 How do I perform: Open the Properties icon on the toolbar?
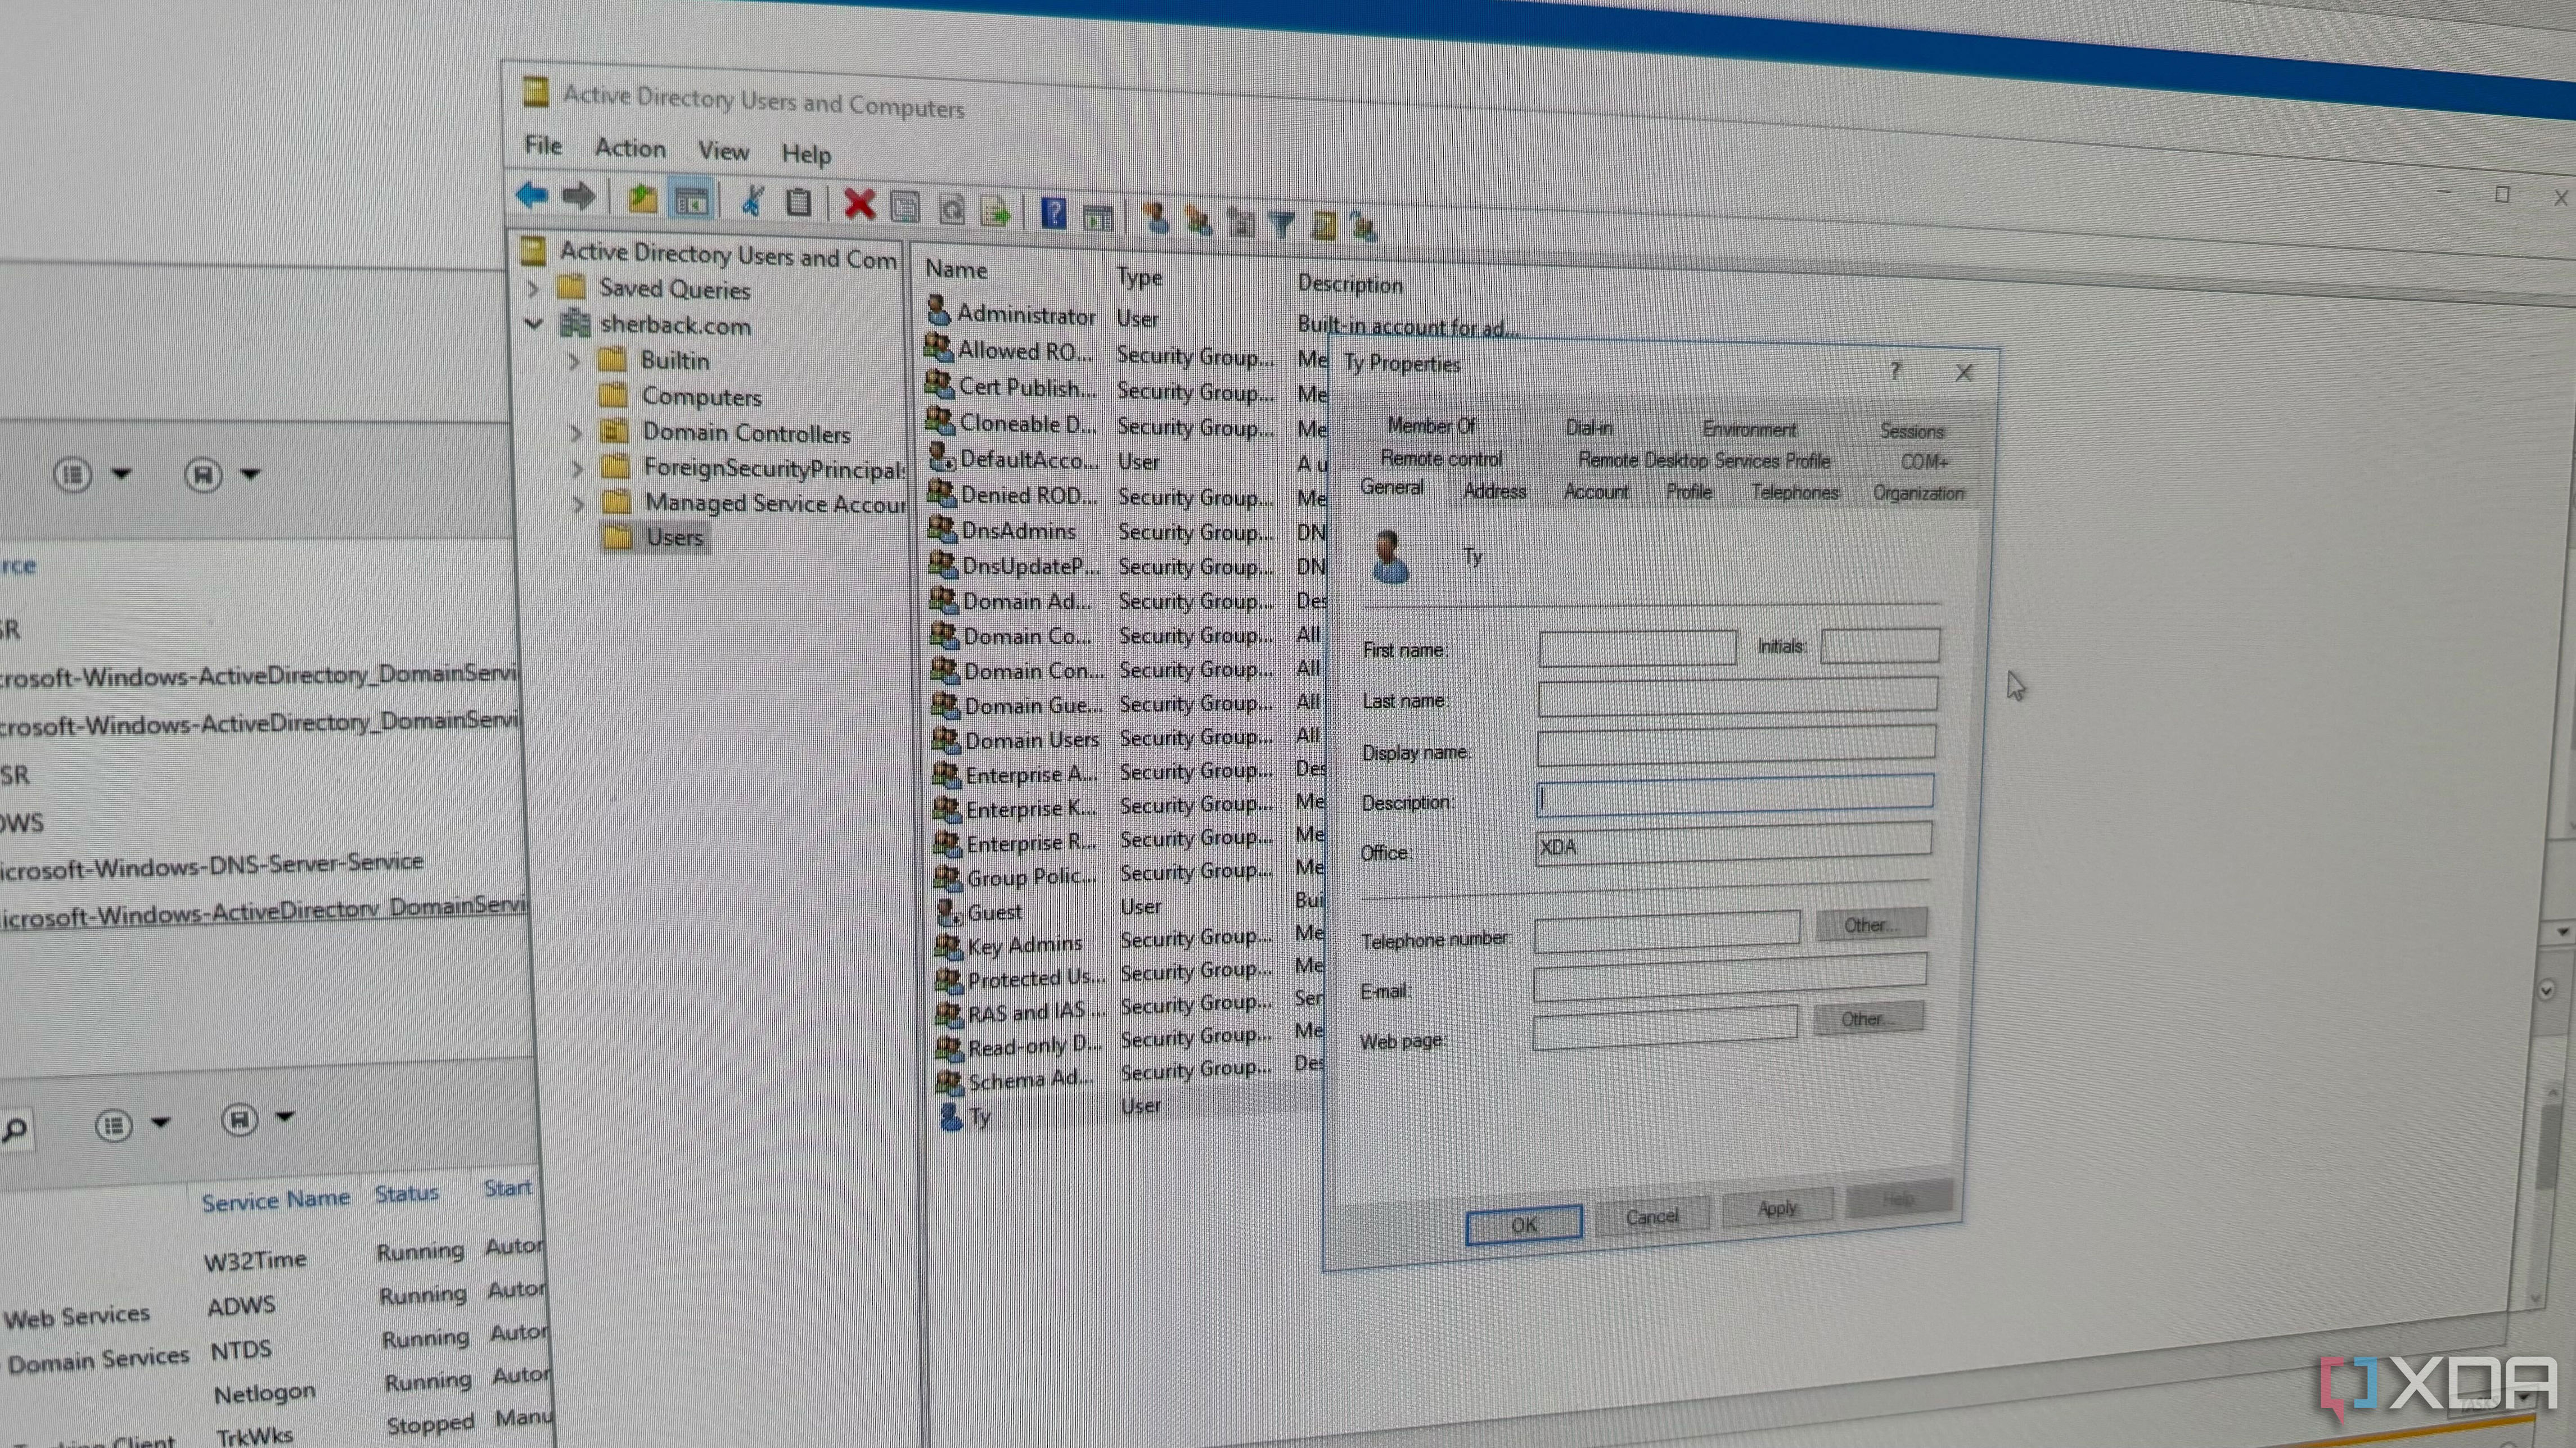pos(905,208)
